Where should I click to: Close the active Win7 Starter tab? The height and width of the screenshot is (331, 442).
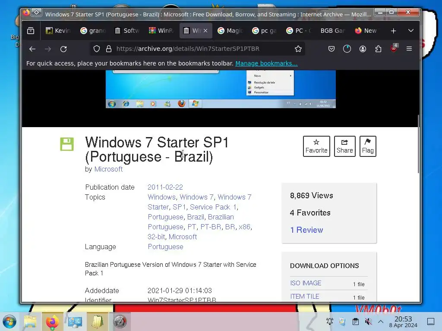(x=205, y=31)
